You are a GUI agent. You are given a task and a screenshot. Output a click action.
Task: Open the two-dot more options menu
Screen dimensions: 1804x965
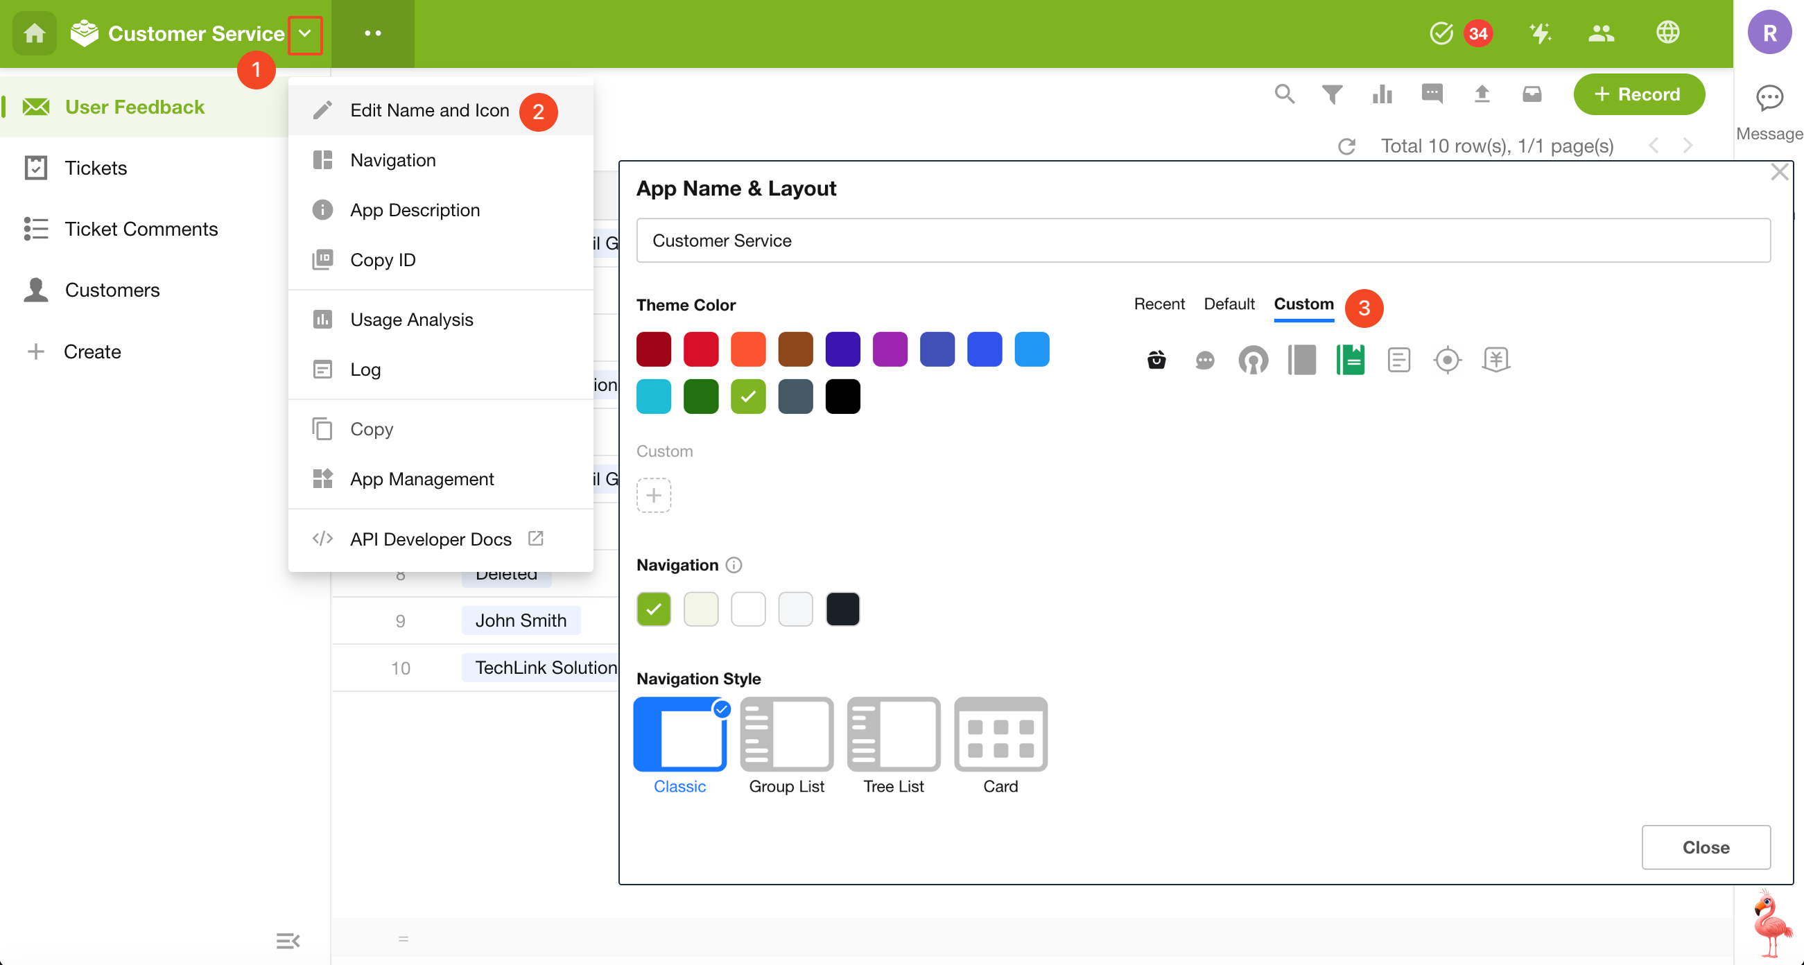[372, 33]
